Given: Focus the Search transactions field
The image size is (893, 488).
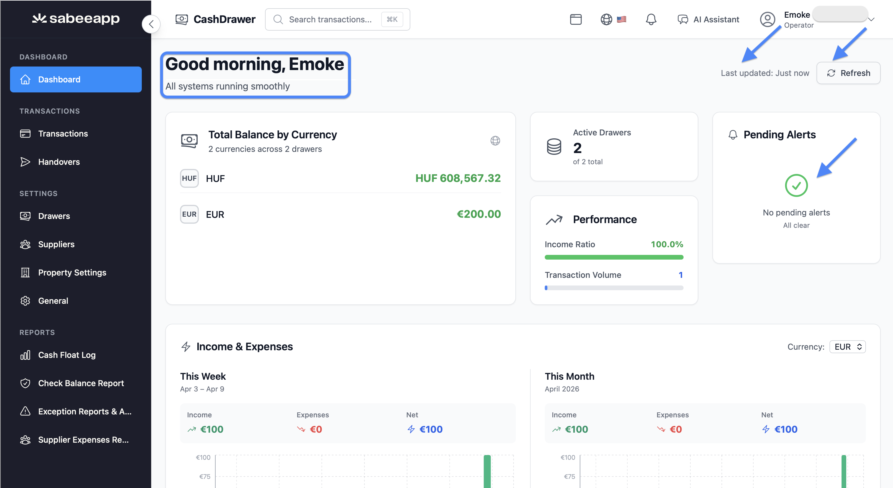Looking at the screenshot, I should (329, 19).
